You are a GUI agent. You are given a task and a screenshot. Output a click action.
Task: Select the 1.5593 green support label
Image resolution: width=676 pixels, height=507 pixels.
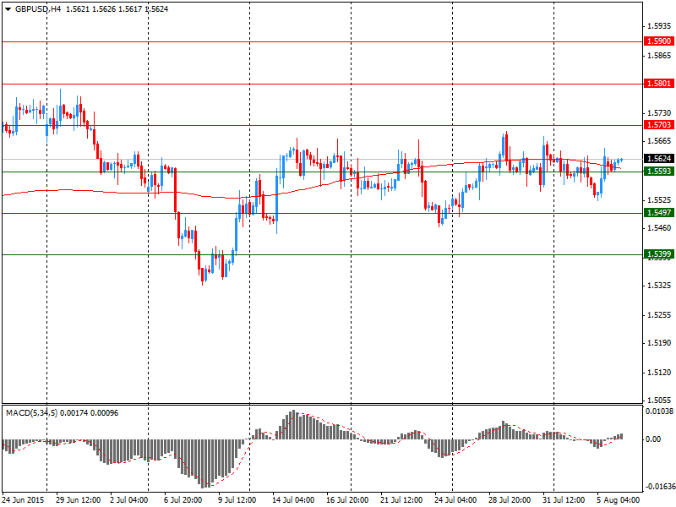coord(659,172)
